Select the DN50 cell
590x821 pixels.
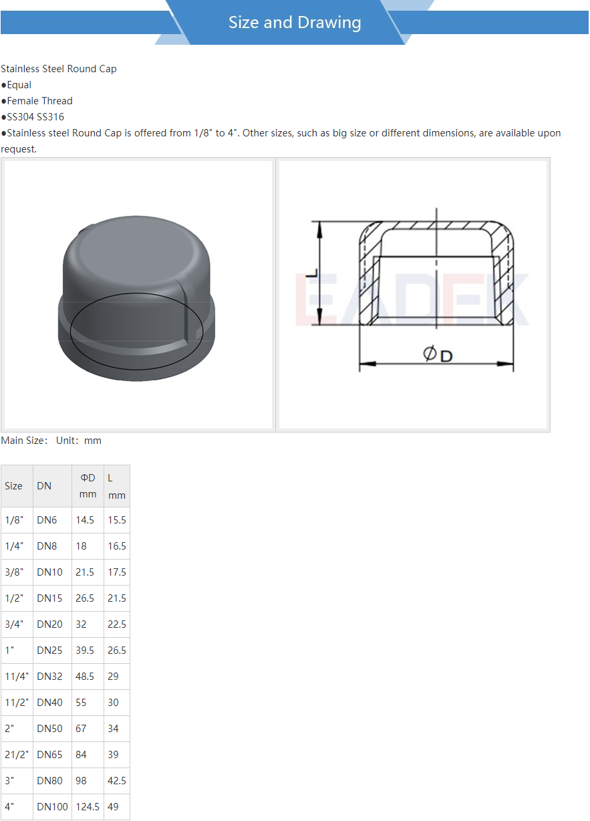click(53, 729)
